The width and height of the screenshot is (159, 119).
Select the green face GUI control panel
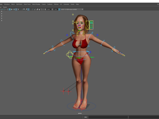(x=91, y=25)
